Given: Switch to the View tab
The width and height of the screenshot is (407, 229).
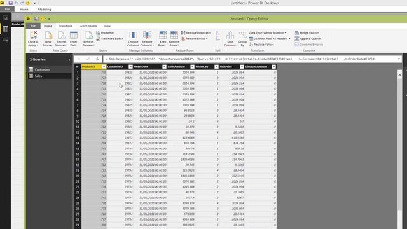Looking at the screenshot, I should point(107,26).
